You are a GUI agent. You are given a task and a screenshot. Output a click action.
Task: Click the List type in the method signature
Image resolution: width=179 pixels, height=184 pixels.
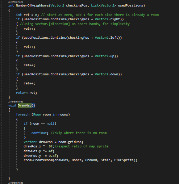95,5
